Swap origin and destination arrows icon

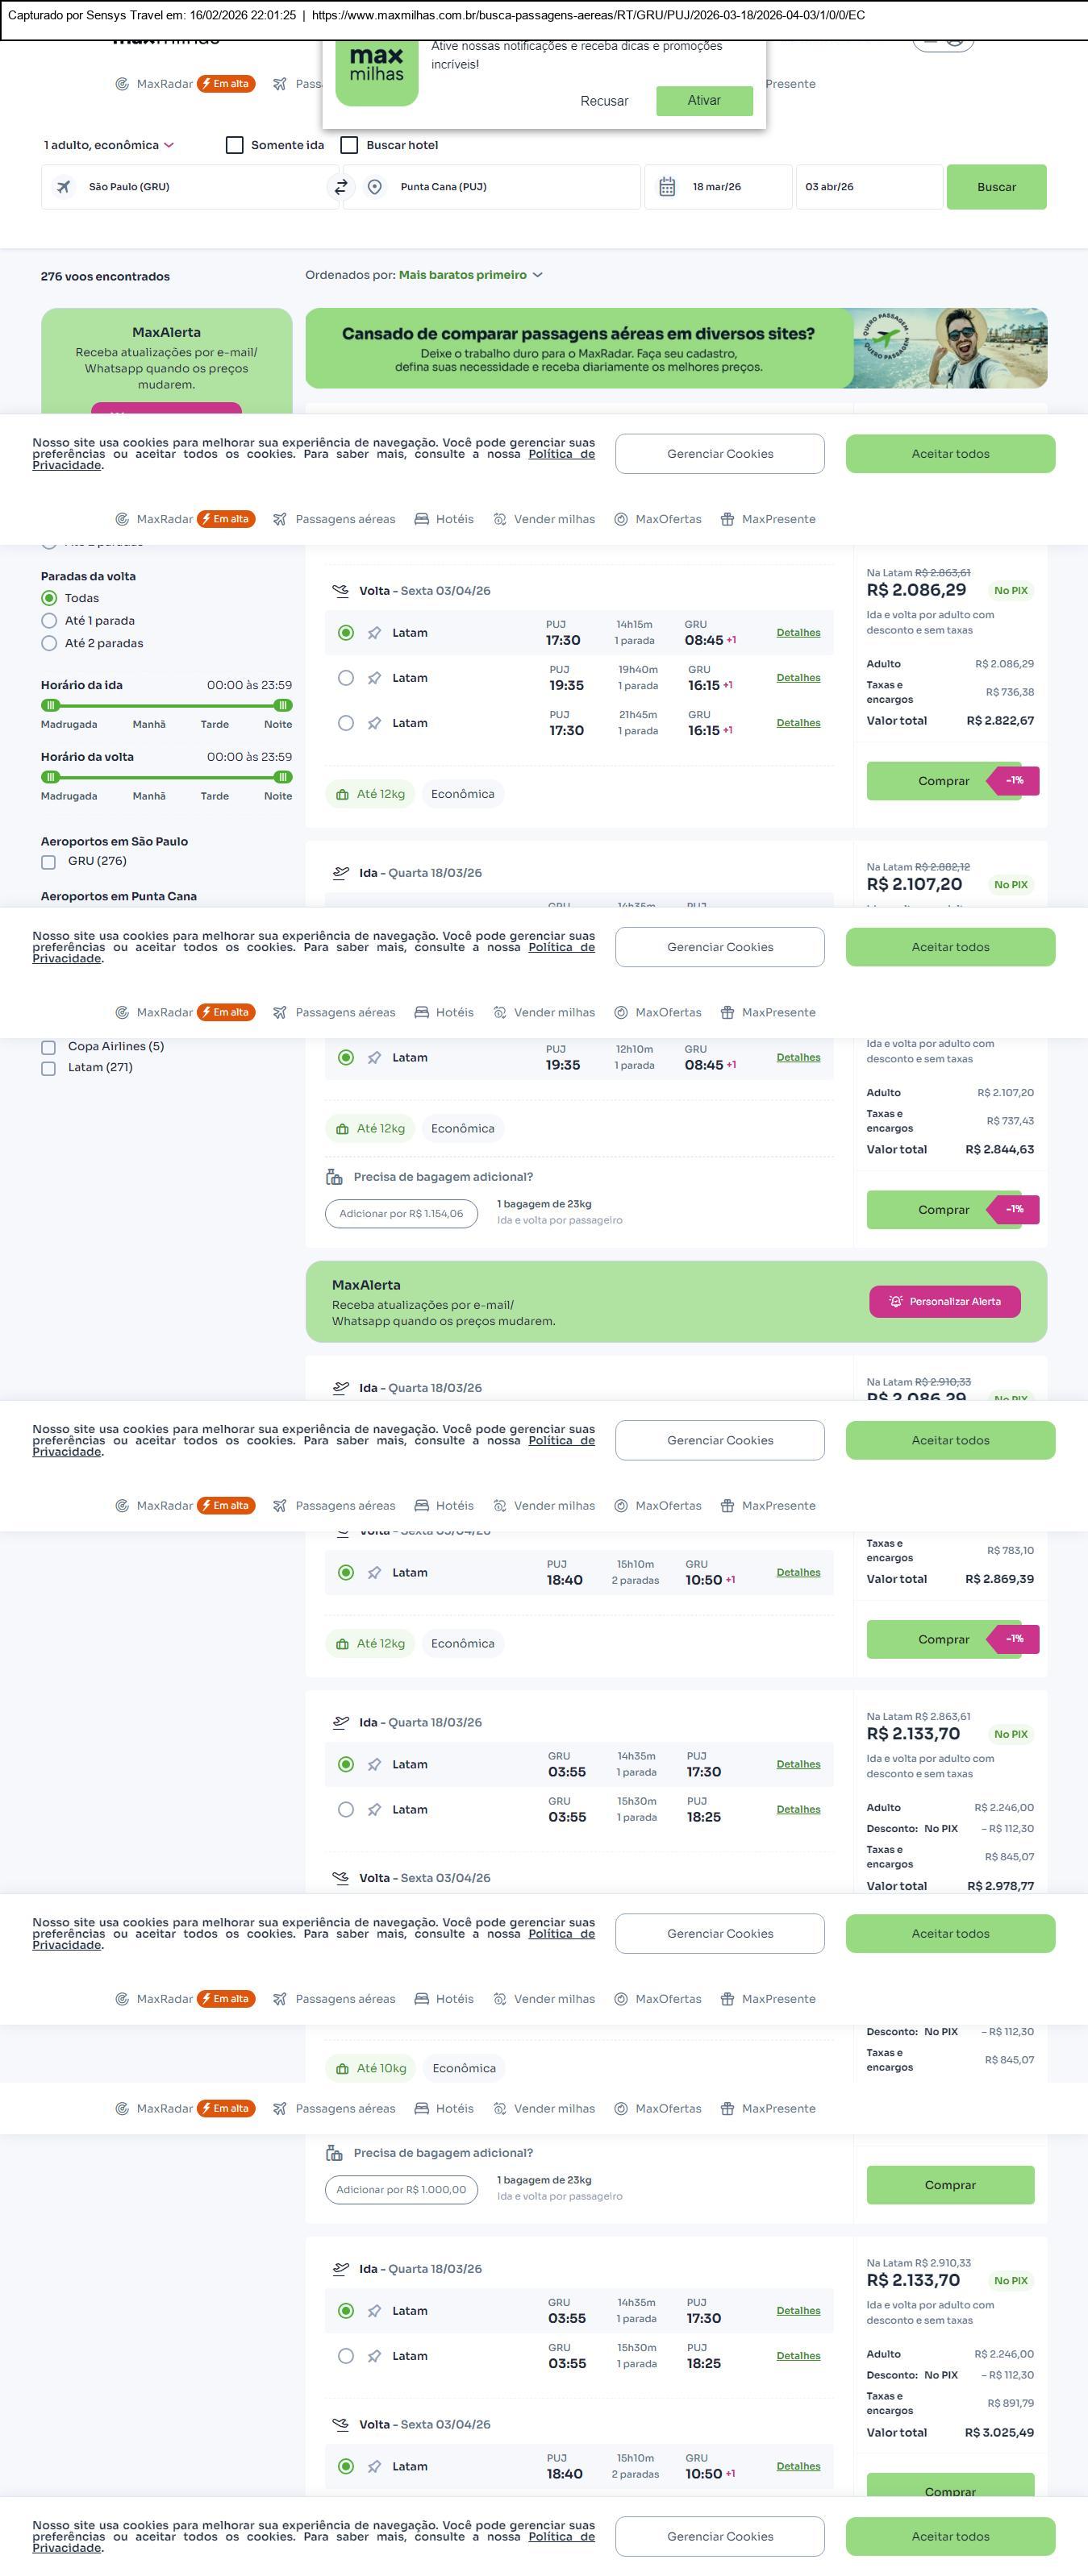pyautogui.click(x=341, y=187)
